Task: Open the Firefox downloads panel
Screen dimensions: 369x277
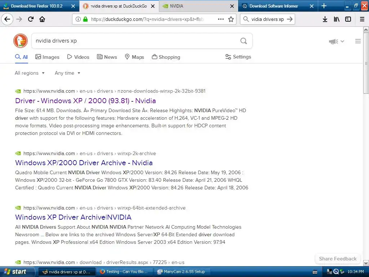Action: click(x=325, y=19)
